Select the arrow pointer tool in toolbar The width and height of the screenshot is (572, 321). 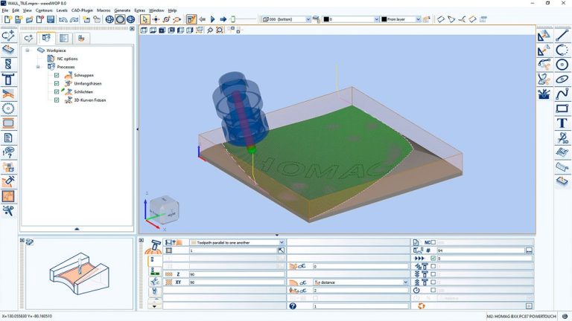[145, 19]
